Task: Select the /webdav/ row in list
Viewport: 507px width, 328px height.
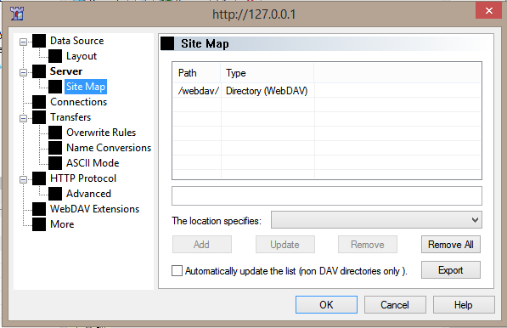Action: point(327,91)
